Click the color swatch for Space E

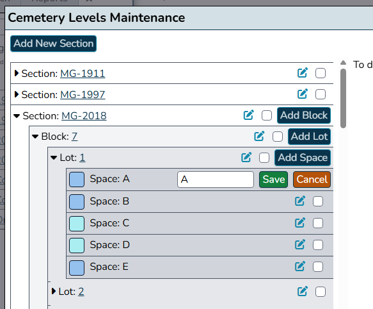point(77,268)
